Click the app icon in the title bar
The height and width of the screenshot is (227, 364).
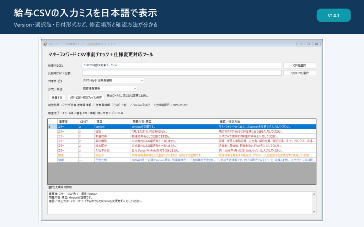click(45, 44)
